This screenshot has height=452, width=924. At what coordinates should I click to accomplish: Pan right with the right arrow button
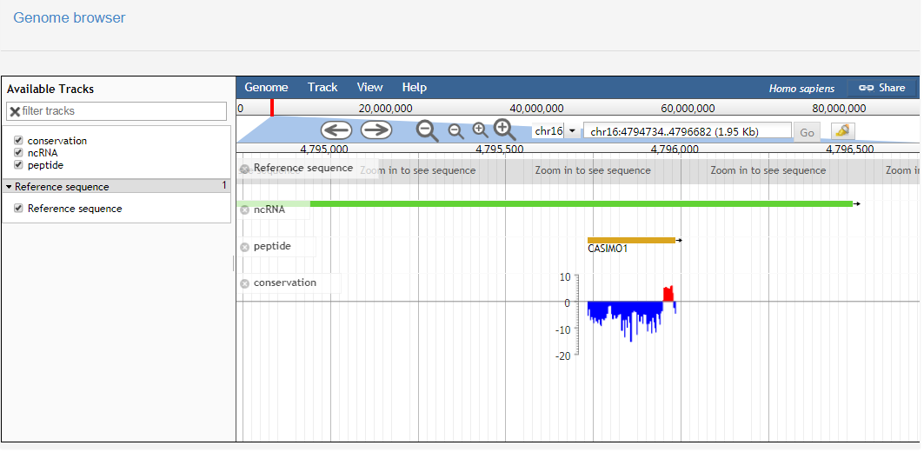pos(376,130)
